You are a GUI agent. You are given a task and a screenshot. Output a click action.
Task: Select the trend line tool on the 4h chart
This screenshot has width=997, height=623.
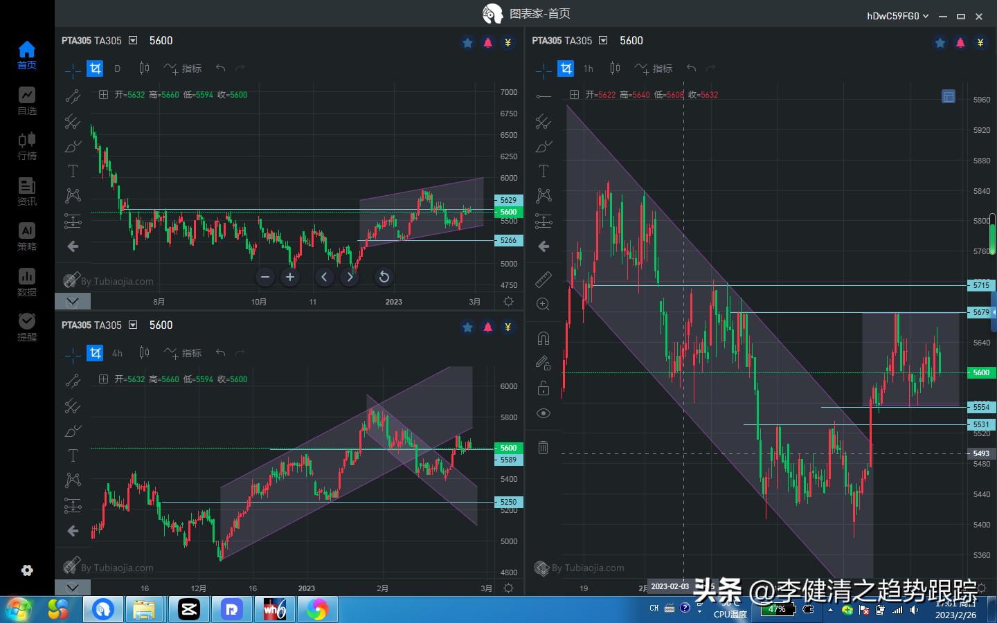(x=73, y=380)
